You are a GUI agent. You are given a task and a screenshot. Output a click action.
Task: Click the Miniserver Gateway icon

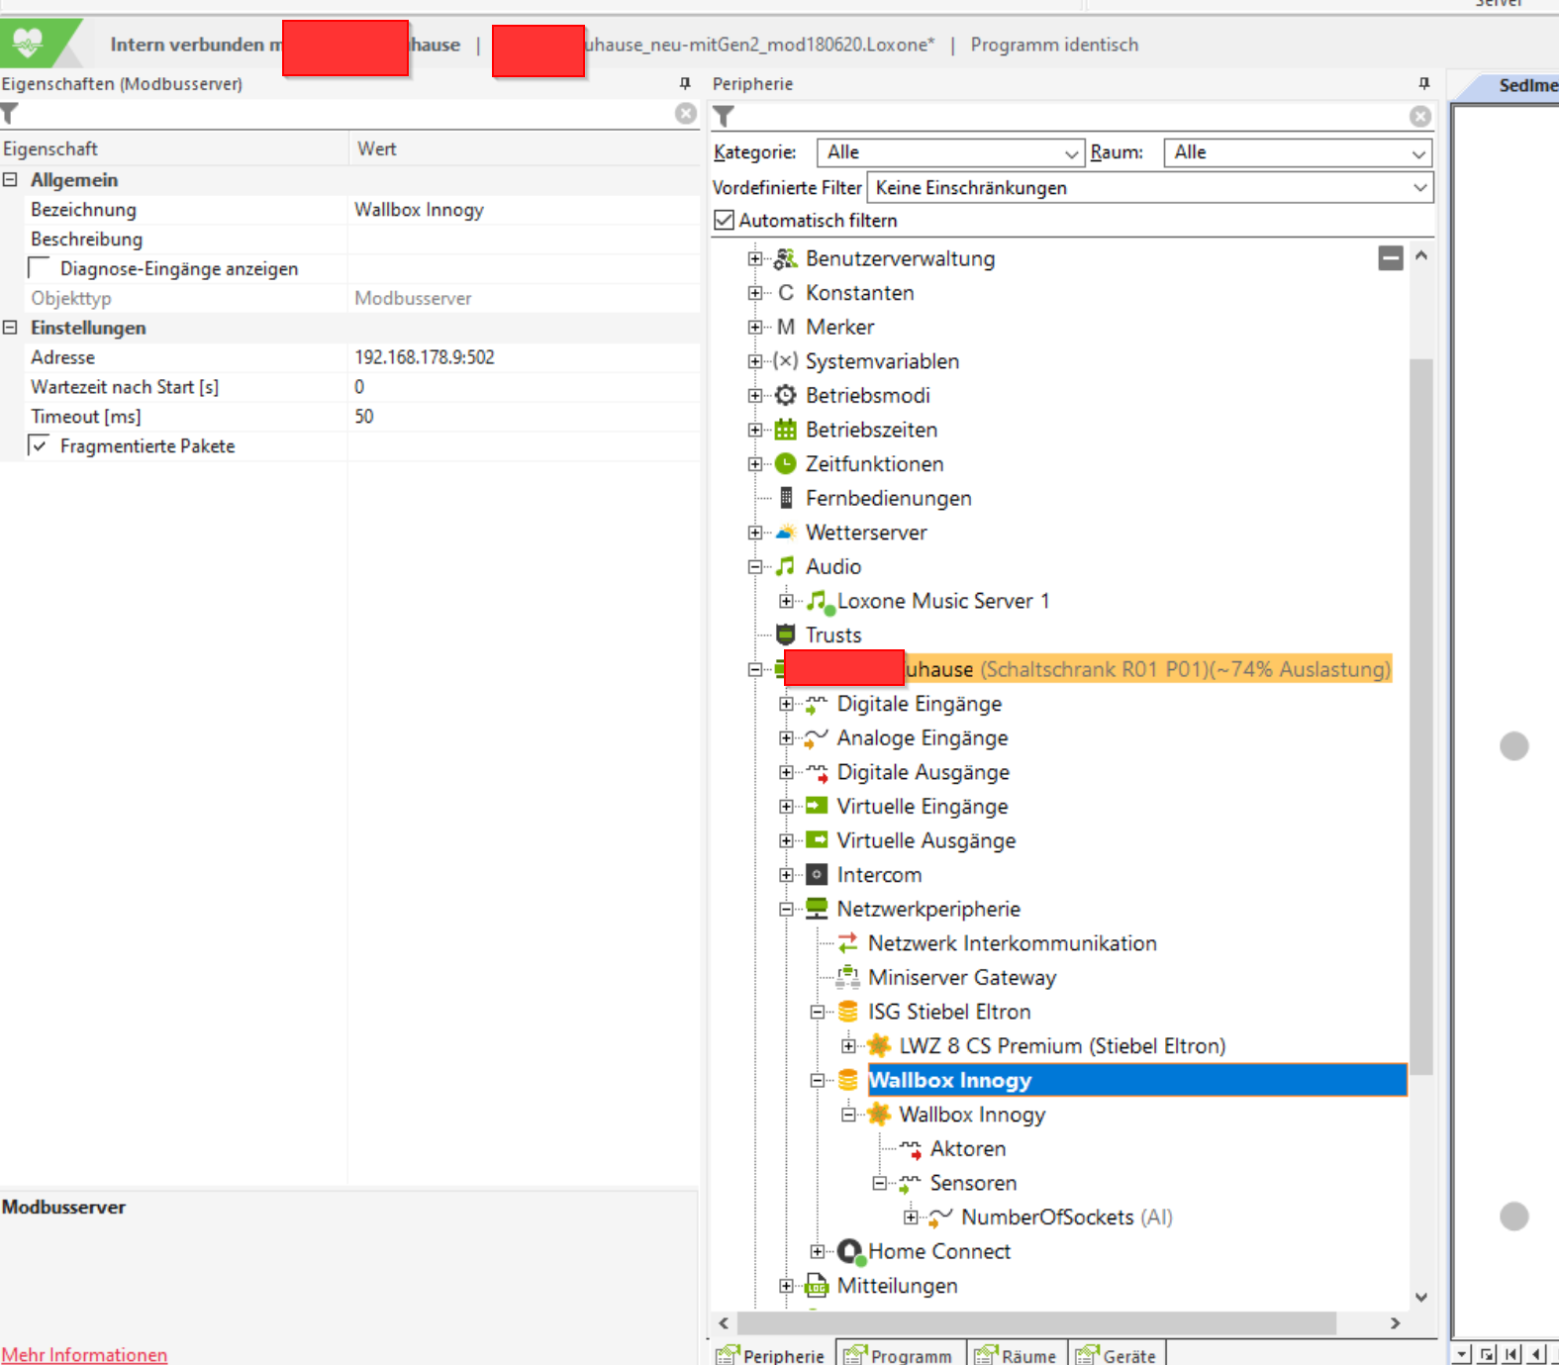848,978
